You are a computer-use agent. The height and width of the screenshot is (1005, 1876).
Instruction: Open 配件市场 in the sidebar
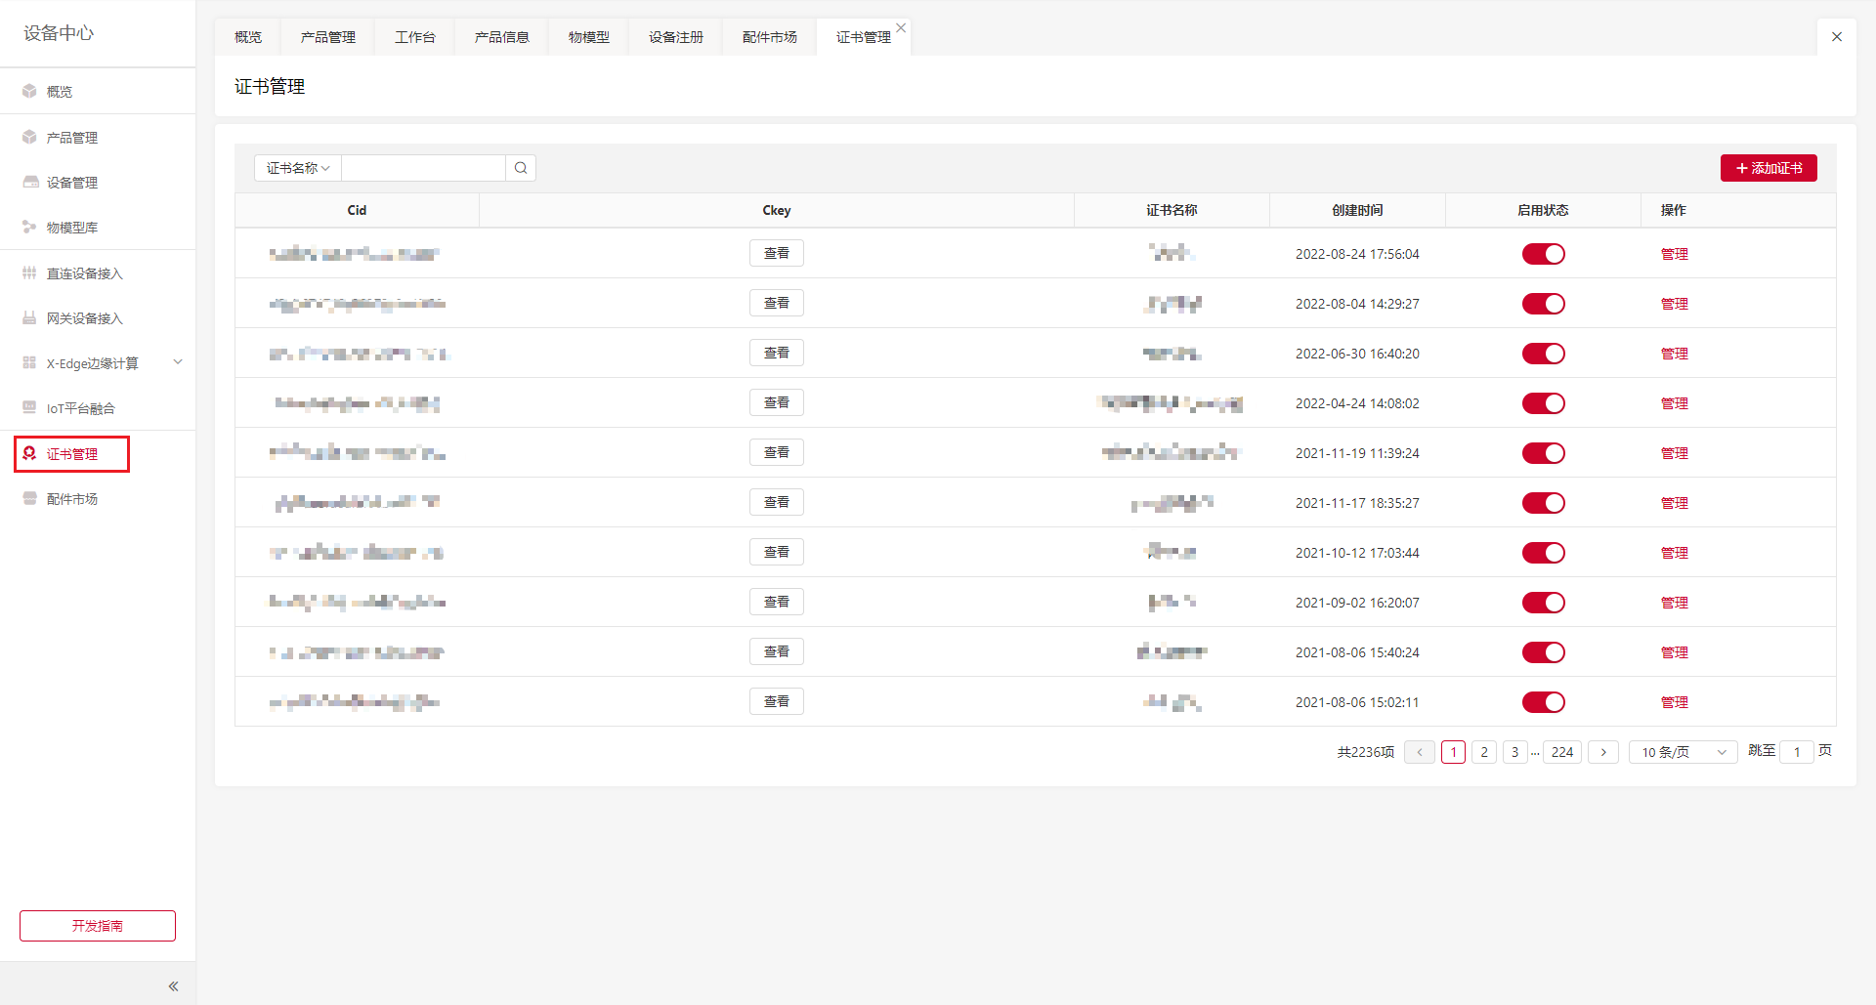[72, 499]
